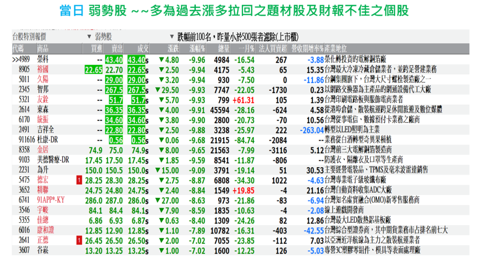Click the 友銓 red +61.31 monthly value
Viewport: 484px width, 269px height.
pyautogui.click(x=243, y=100)
